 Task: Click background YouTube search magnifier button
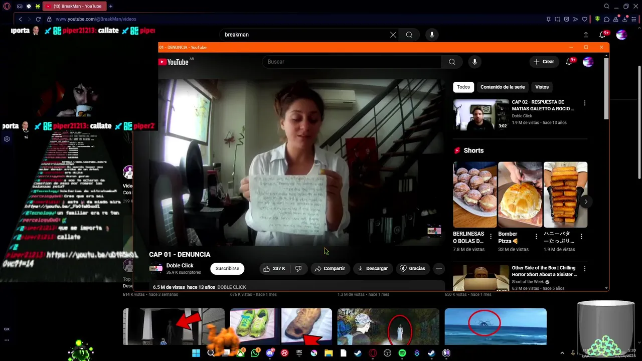click(409, 35)
